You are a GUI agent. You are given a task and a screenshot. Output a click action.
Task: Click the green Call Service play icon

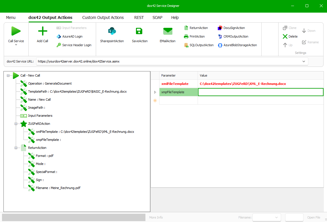tap(16, 31)
